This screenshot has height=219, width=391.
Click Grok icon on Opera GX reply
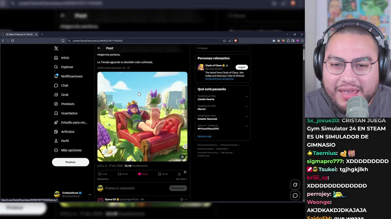182,200
